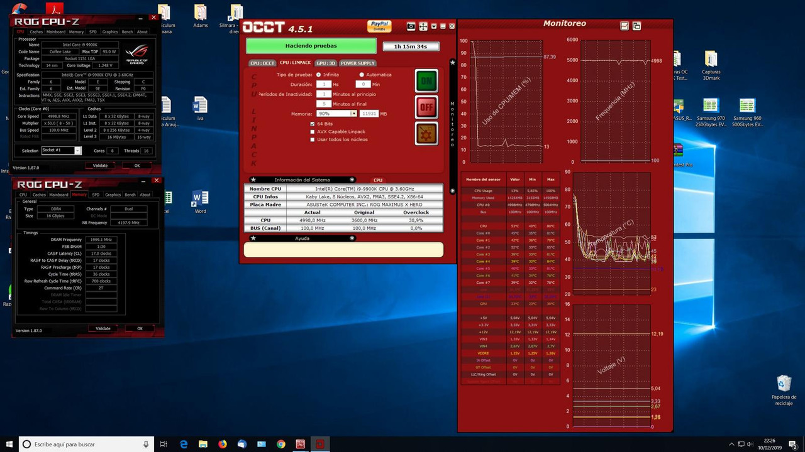
Task: Open Samsung 960 500Gbytes desktop file
Action: tap(747, 113)
